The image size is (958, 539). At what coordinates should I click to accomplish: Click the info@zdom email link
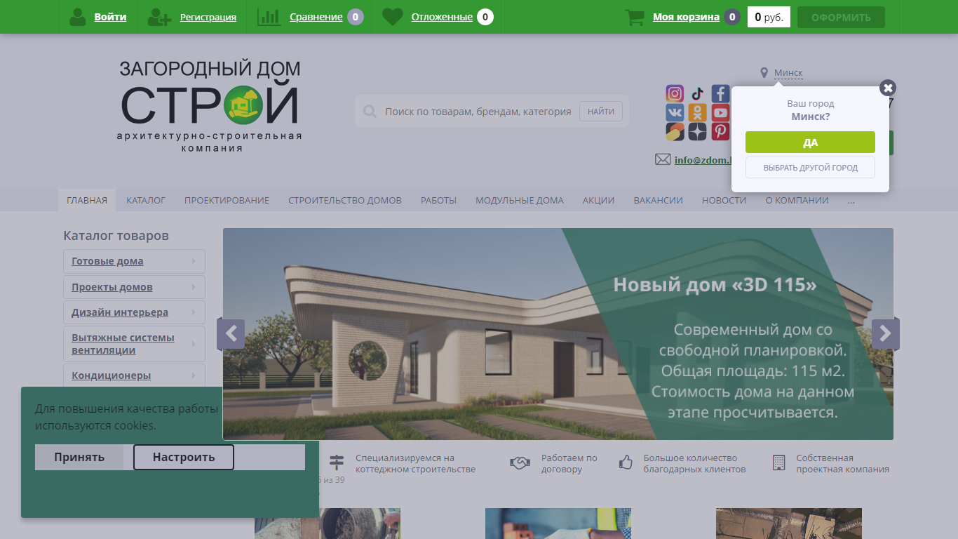pyautogui.click(x=702, y=160)
